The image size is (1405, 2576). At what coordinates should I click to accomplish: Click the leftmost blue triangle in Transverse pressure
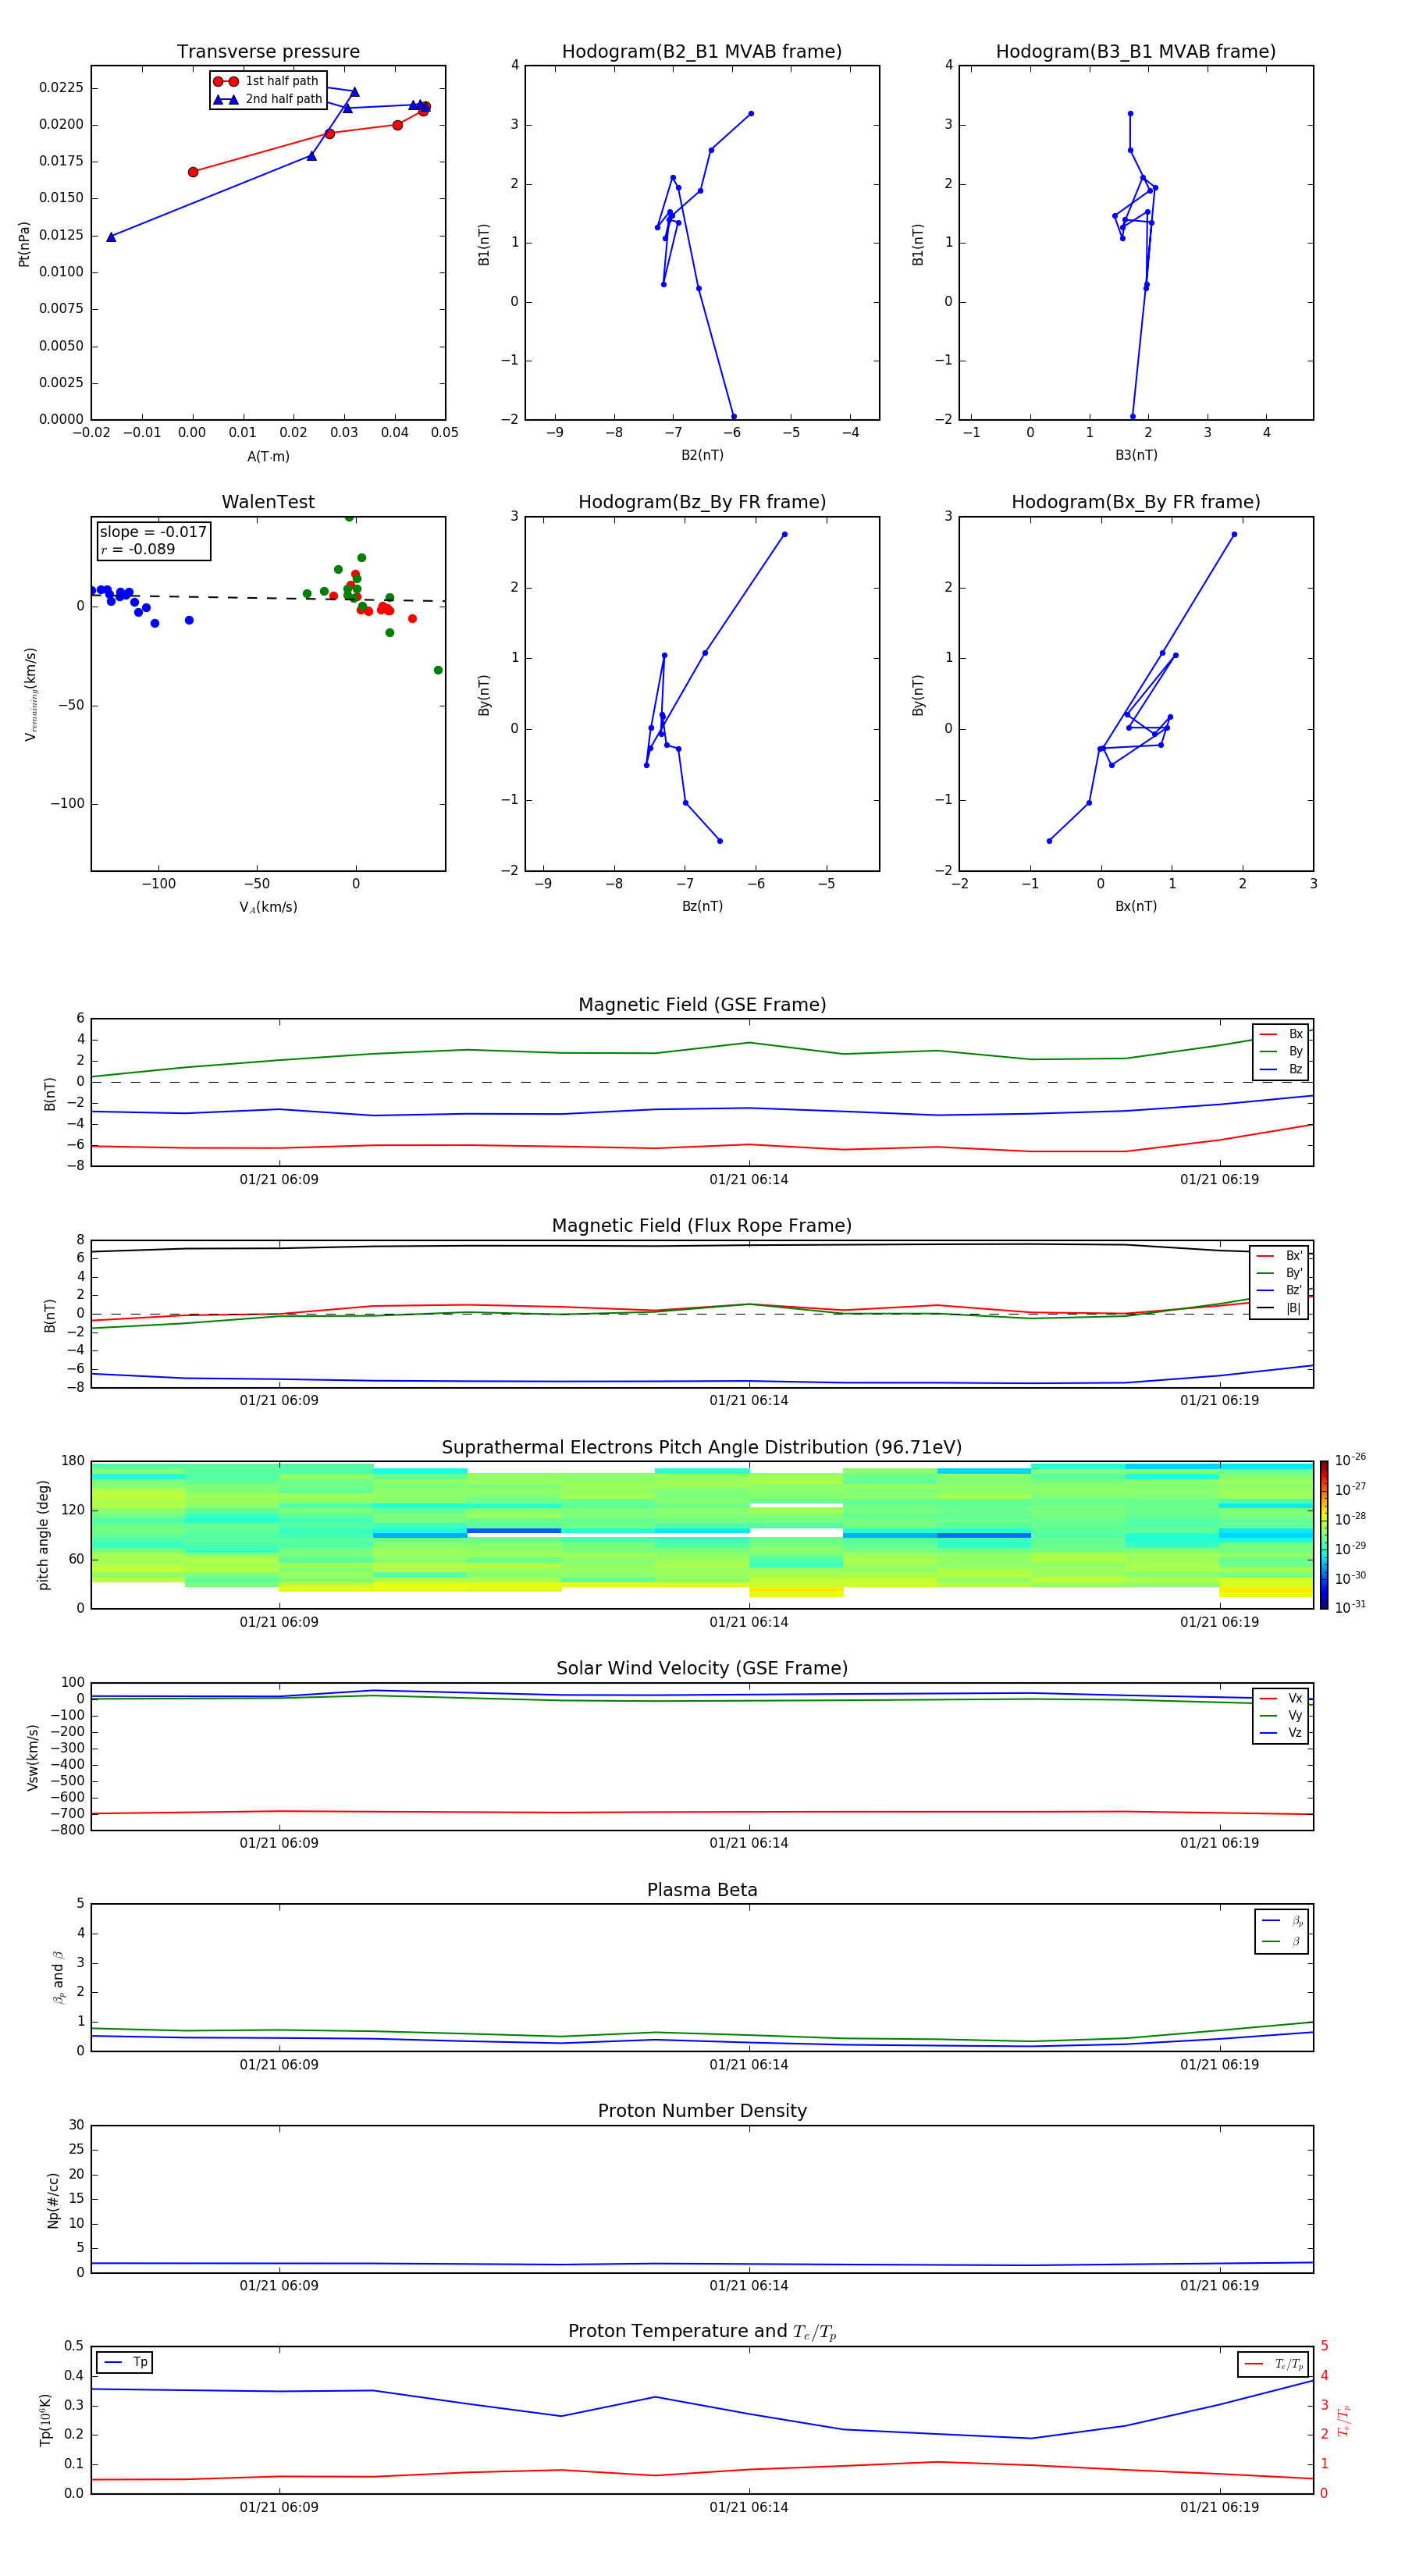[x=111, y=237]
